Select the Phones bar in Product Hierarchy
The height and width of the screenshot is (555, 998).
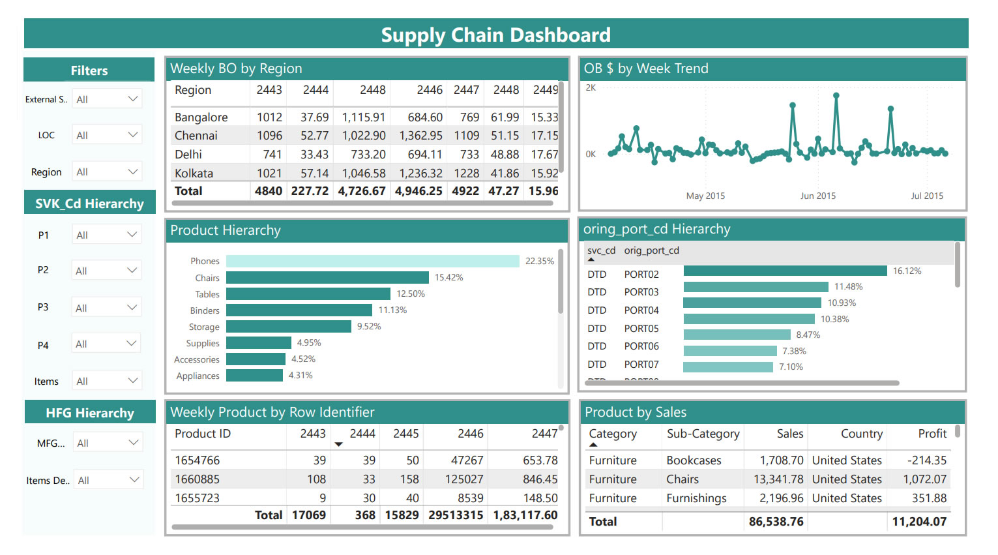click(x=372, y=260)
